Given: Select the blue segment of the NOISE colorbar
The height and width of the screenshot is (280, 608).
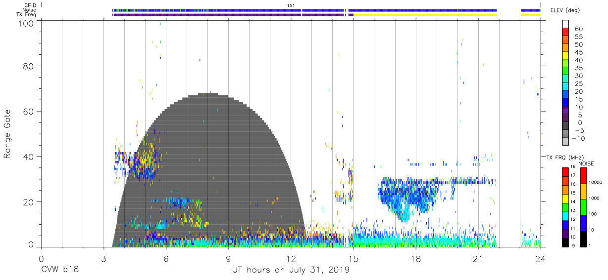Looking at the screenshot, I should tap(584, 223).
